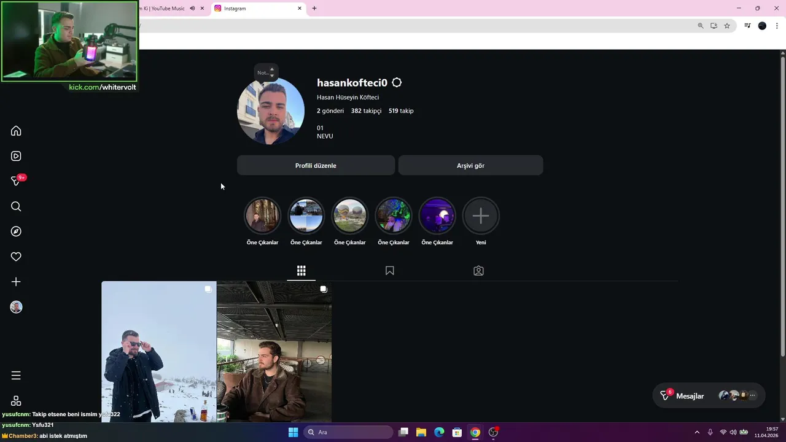The image size is (786, 442).
Task: Add a new highlight with Yeni plus
Action: tap(481, 215)
